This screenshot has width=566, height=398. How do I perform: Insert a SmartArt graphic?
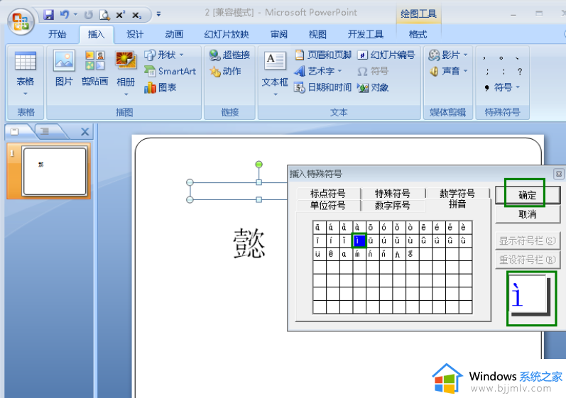click(170, 71)
